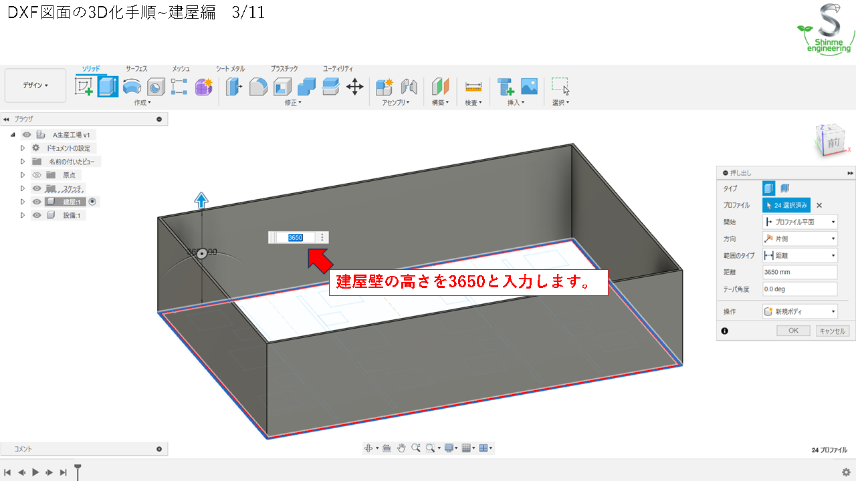Click the OK button in the Extrude dialog
Image resolution: width=856 pixels, height=481 pixels.
click(x=793, y=330)
